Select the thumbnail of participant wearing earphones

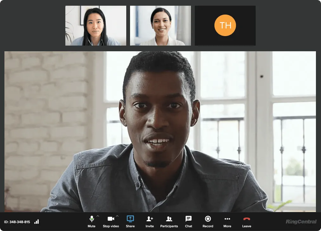pos(95,26)
